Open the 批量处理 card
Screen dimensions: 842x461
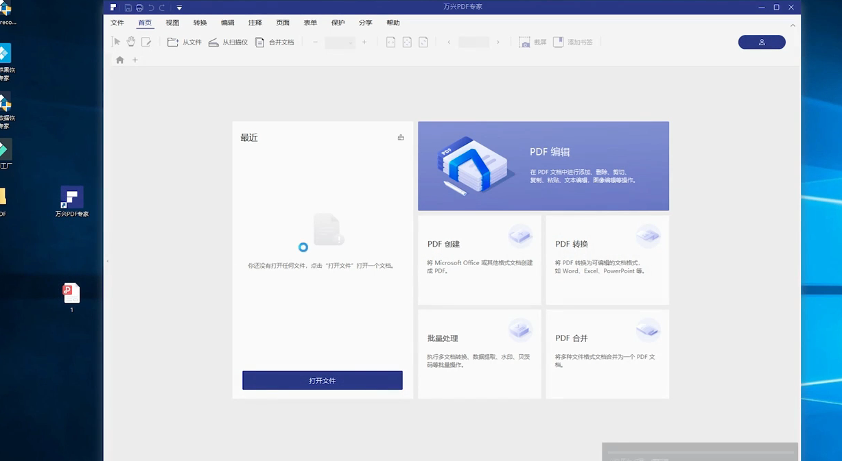(480, 354)
